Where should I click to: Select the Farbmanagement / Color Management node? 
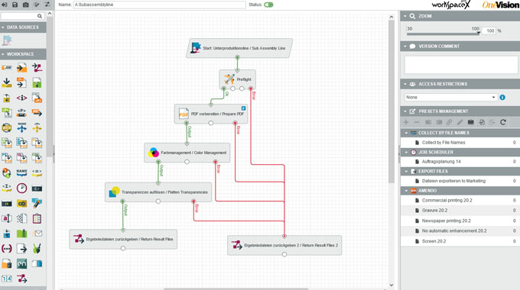(187, 153)
